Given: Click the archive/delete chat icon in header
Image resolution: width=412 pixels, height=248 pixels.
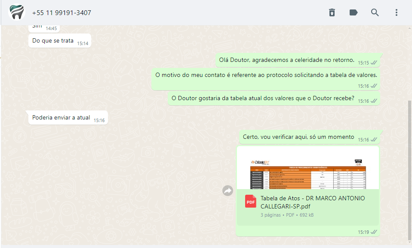Looking at the screenshot, I should [332, 12].
